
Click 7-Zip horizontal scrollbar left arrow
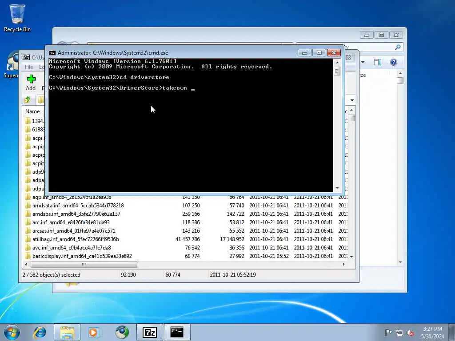26,264
